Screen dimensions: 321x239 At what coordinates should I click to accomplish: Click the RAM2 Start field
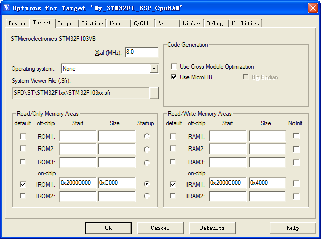click(x=228, y=149)
